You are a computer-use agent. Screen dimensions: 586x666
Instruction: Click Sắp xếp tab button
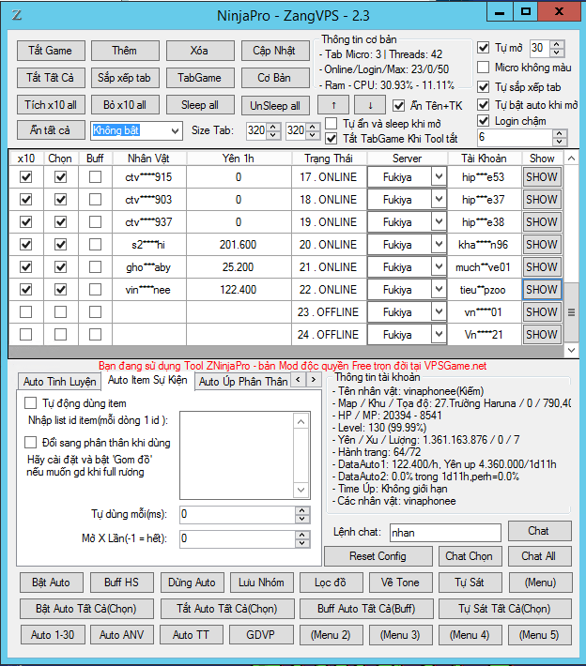click(125, 78)
